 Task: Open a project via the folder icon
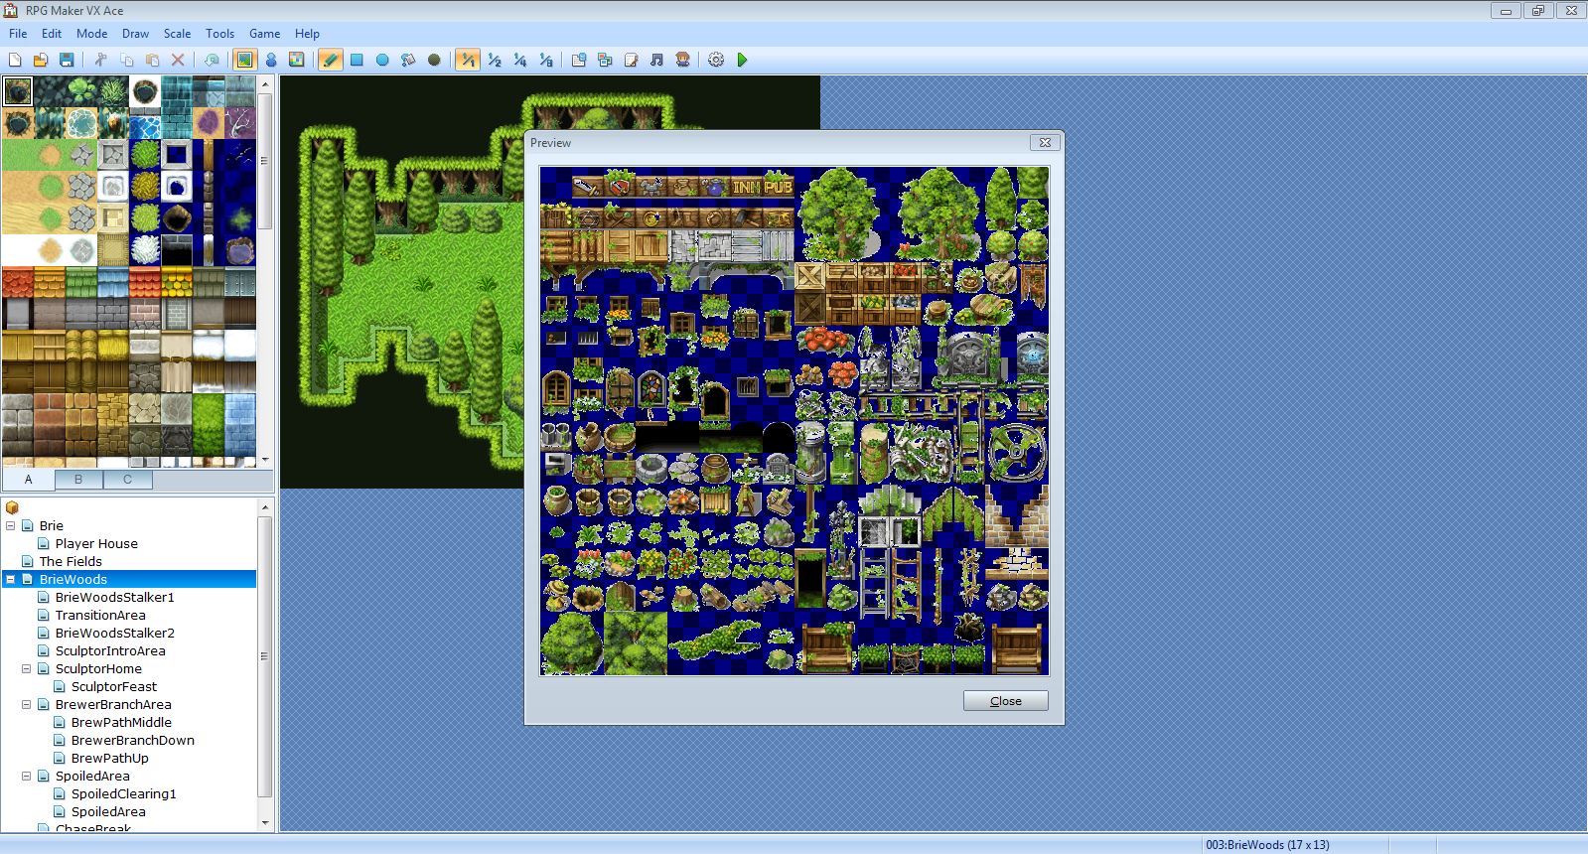(41, 60)
